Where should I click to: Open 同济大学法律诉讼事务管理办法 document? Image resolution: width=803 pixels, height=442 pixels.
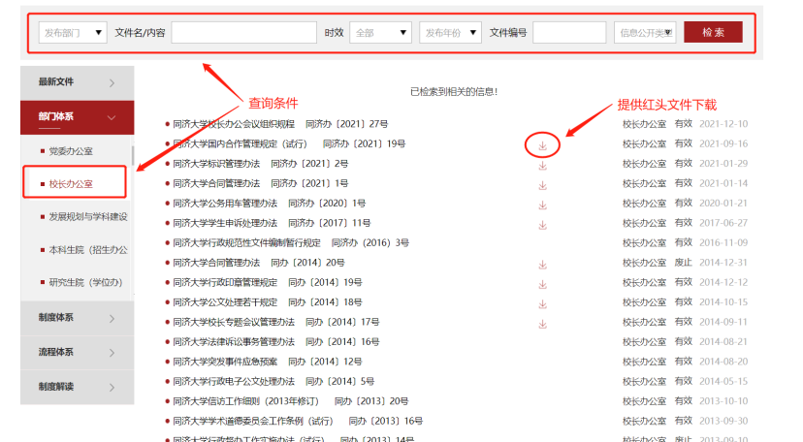click(x=234, y=342)
